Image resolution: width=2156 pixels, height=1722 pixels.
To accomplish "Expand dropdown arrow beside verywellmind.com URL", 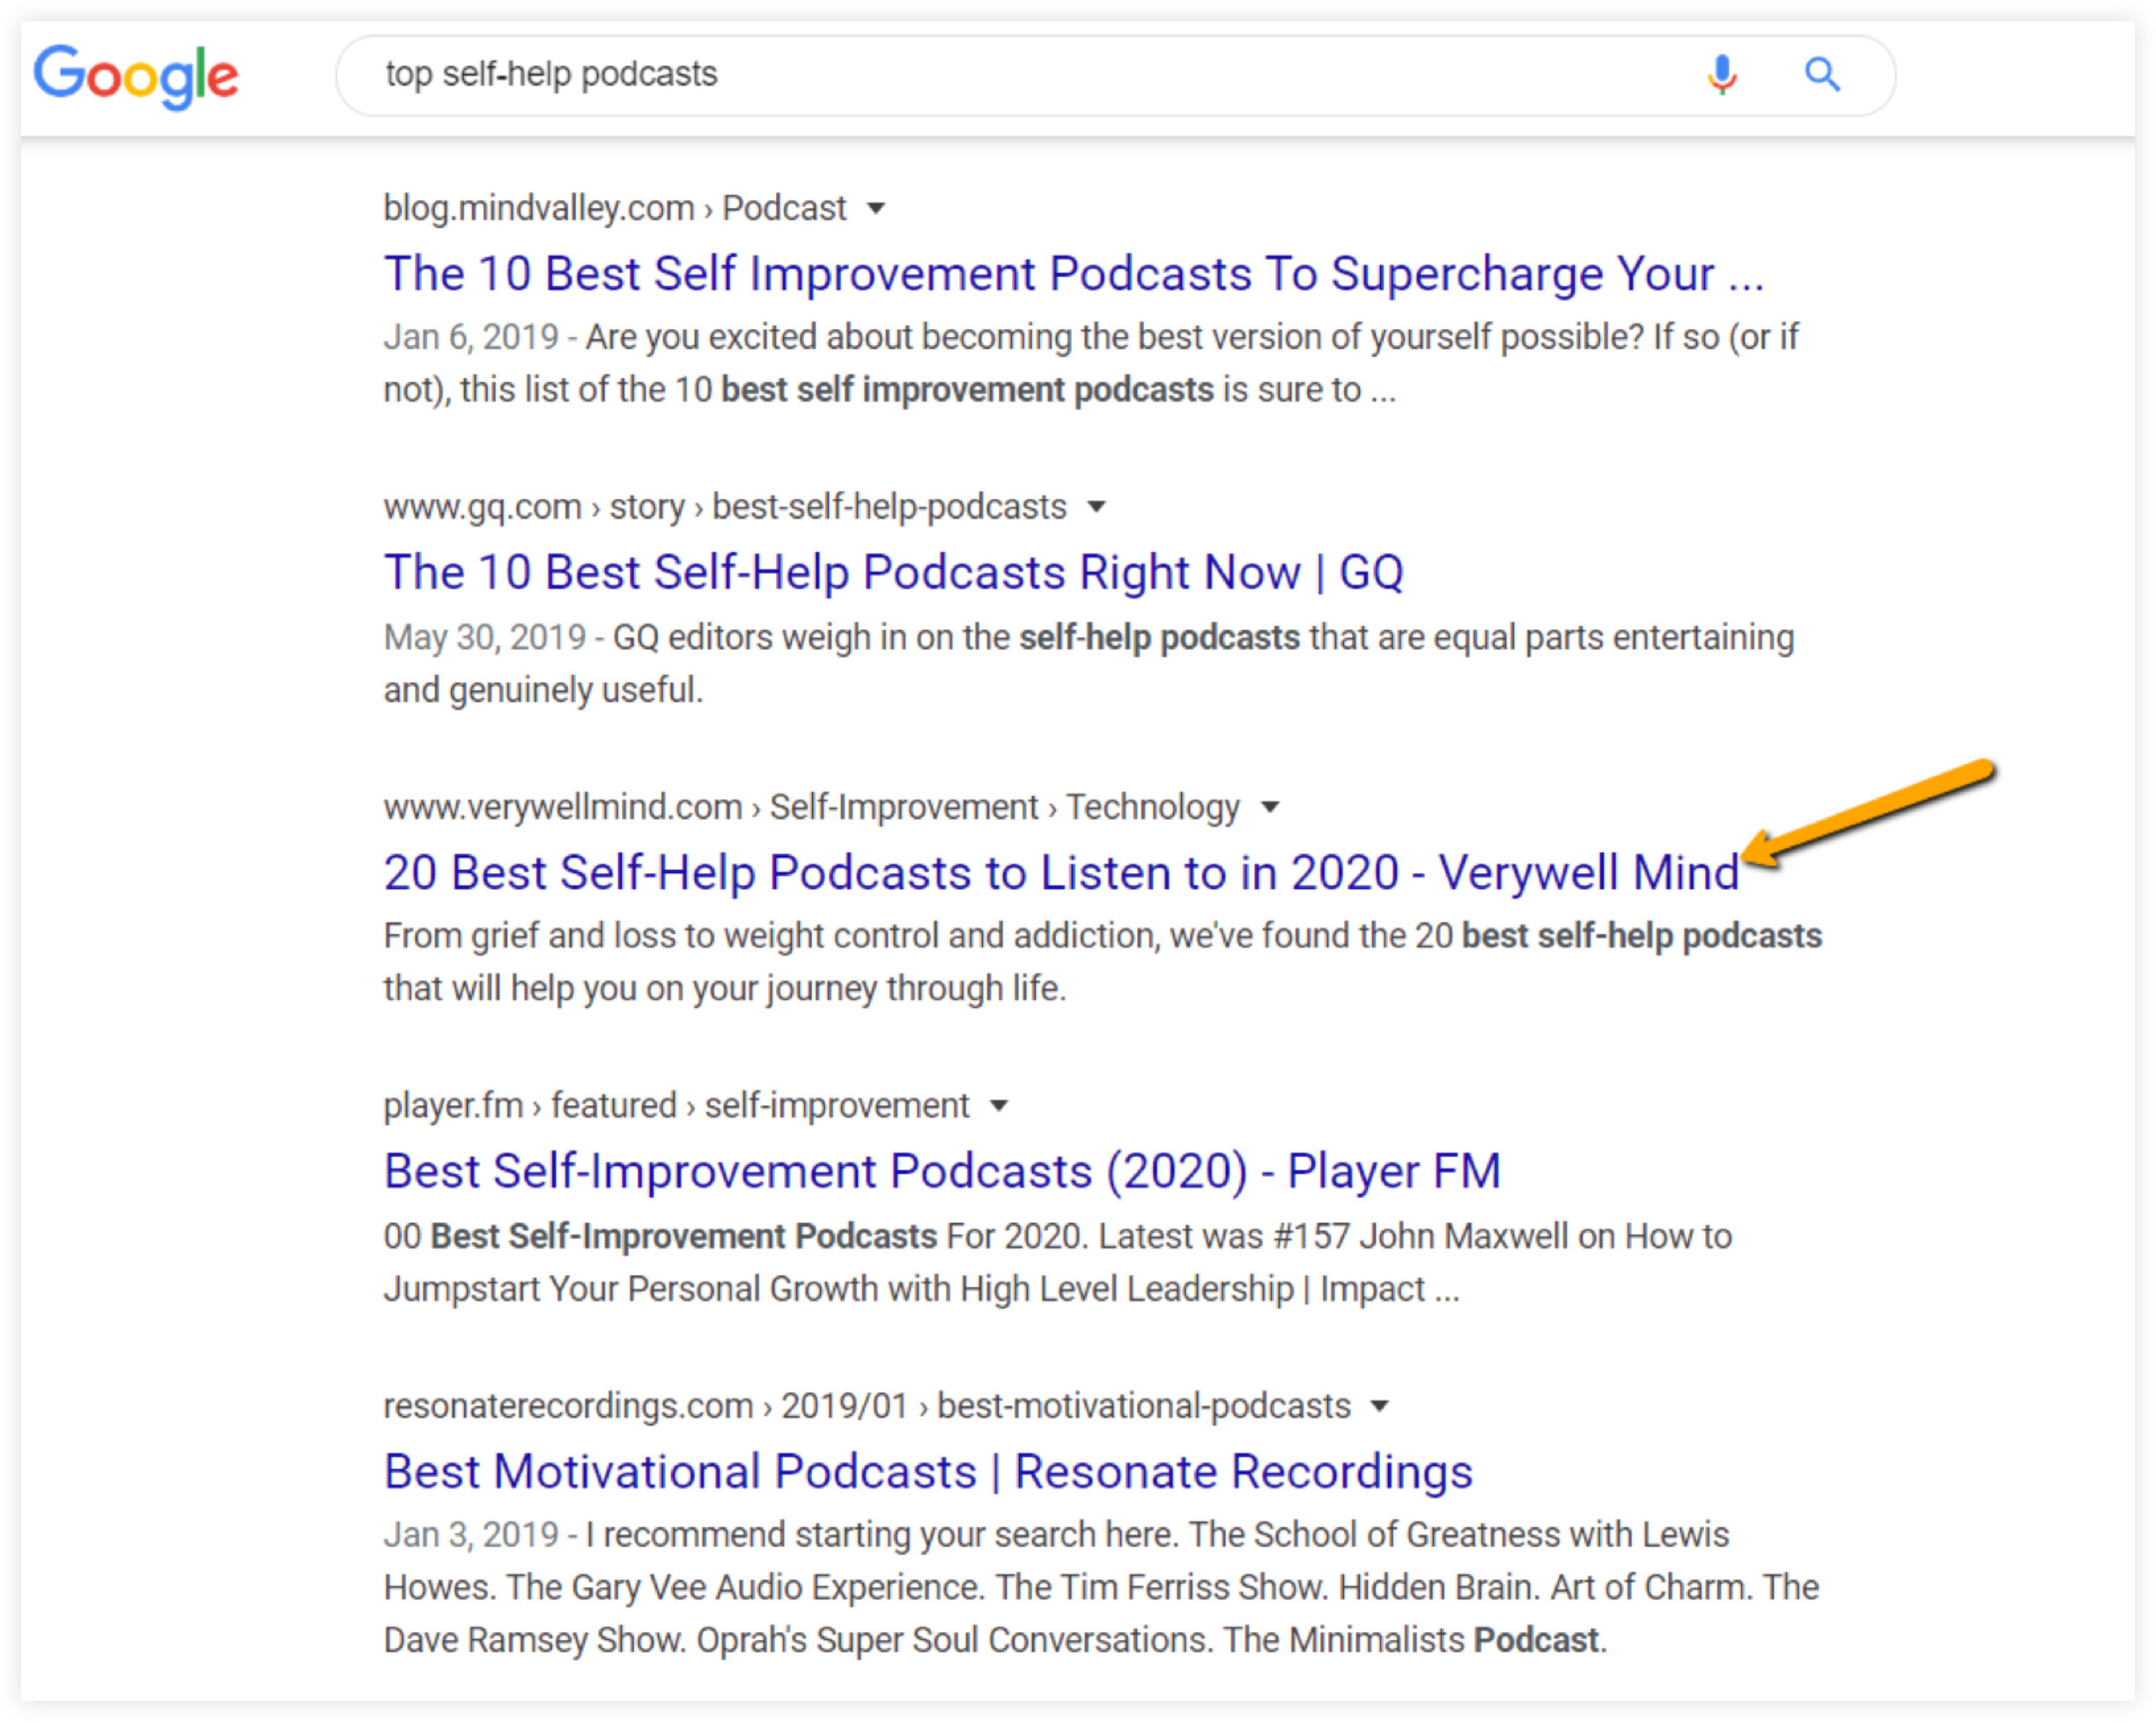I will coord(1270,806).
